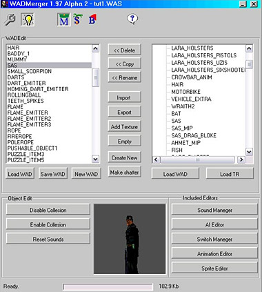Open the Sprite Editor
This screenshot has width=262, height=292.
click(214, 268)
